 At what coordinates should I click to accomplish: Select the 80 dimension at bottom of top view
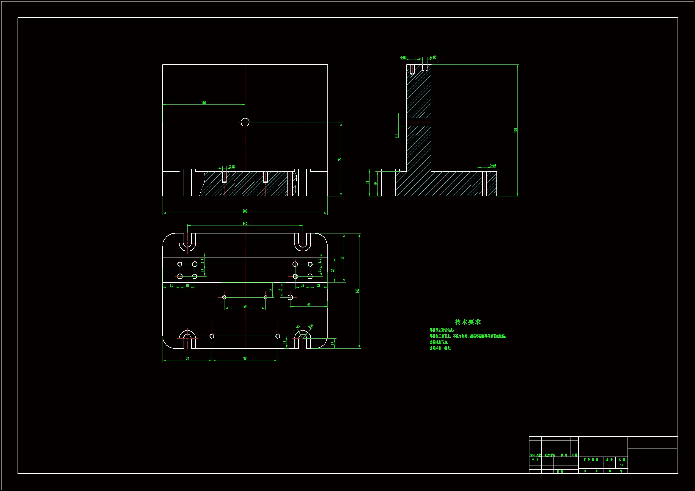pos(245,358)
